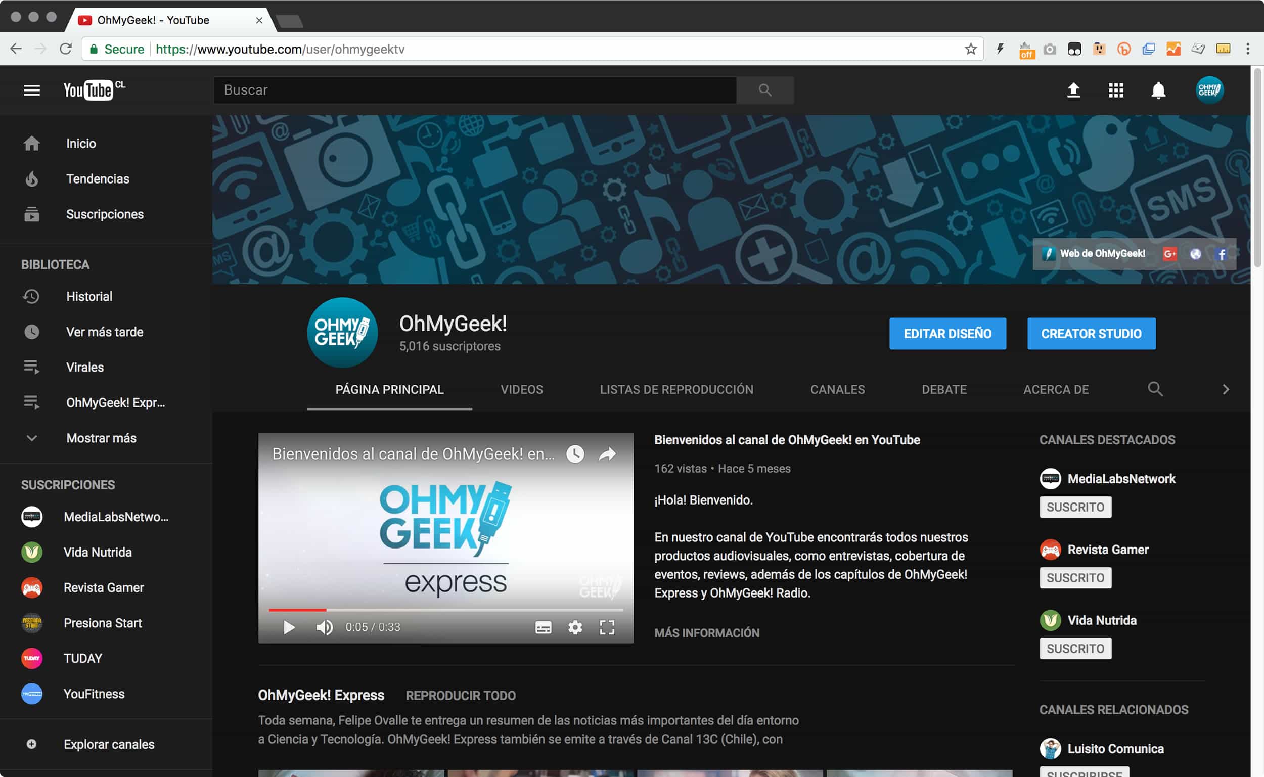Open video settings gear
Image resolution: width=1264 pixels, height=777 pixels.
[575, 627]
